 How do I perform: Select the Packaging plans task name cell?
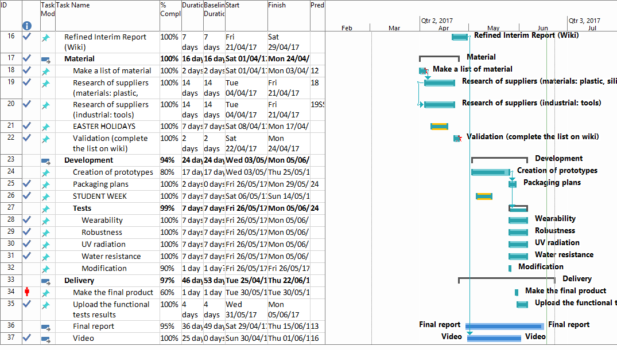[100, 184]
